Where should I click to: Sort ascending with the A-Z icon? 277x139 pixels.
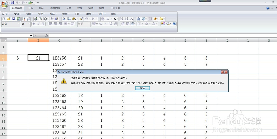pyautogui.click(x=122, y=19)
